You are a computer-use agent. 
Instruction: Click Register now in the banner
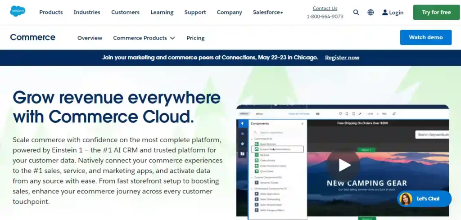[x=342, y=58]
